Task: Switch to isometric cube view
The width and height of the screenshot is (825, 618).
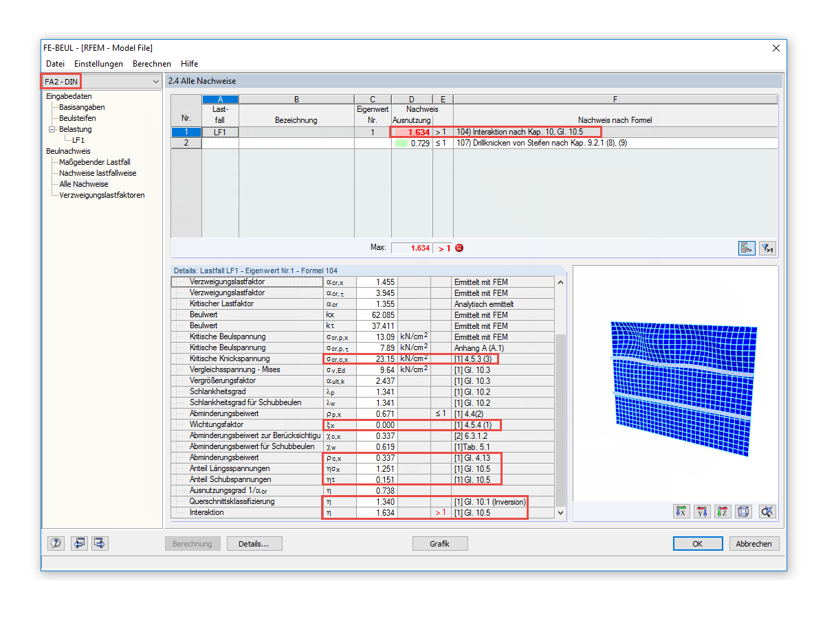Action: coord(743,511)
